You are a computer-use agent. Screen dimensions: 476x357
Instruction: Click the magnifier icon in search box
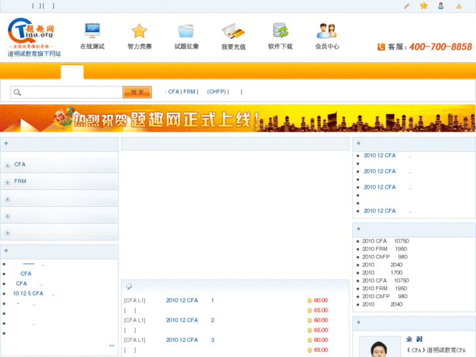click(x=17, y=92)
